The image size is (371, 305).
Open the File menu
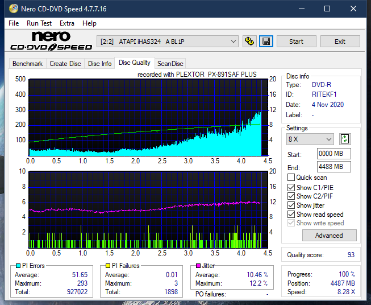pyautogui.click(x=14, y=23)
